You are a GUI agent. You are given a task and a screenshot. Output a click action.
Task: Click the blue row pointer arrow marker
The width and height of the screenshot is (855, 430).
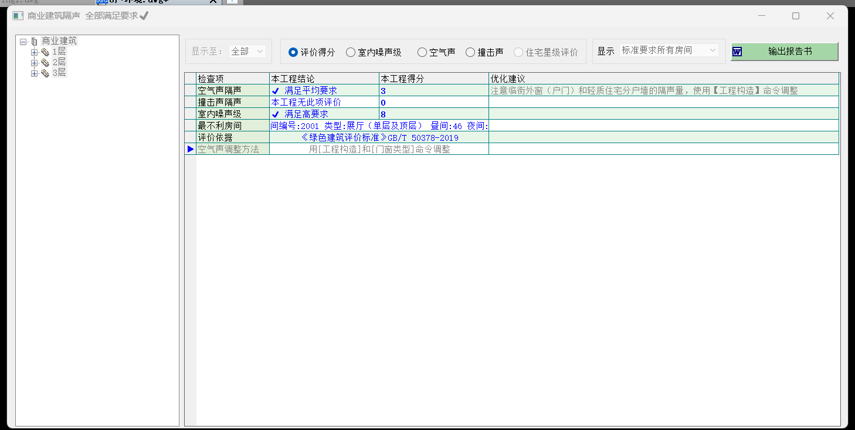pyautogui.click(x=190, y=149)
